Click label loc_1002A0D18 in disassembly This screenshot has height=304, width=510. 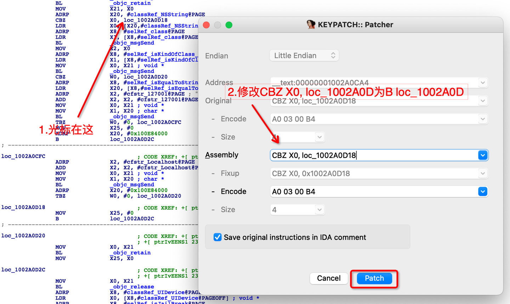point(23,207)
